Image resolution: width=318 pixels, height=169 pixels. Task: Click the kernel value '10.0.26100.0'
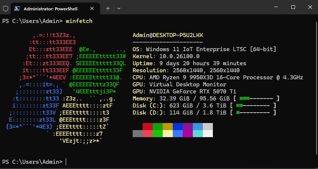pos(179,56)
